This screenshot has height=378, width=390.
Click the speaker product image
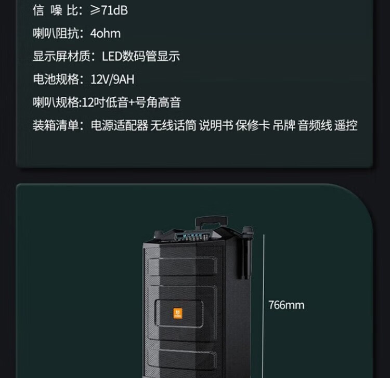(x=198, y=297)
